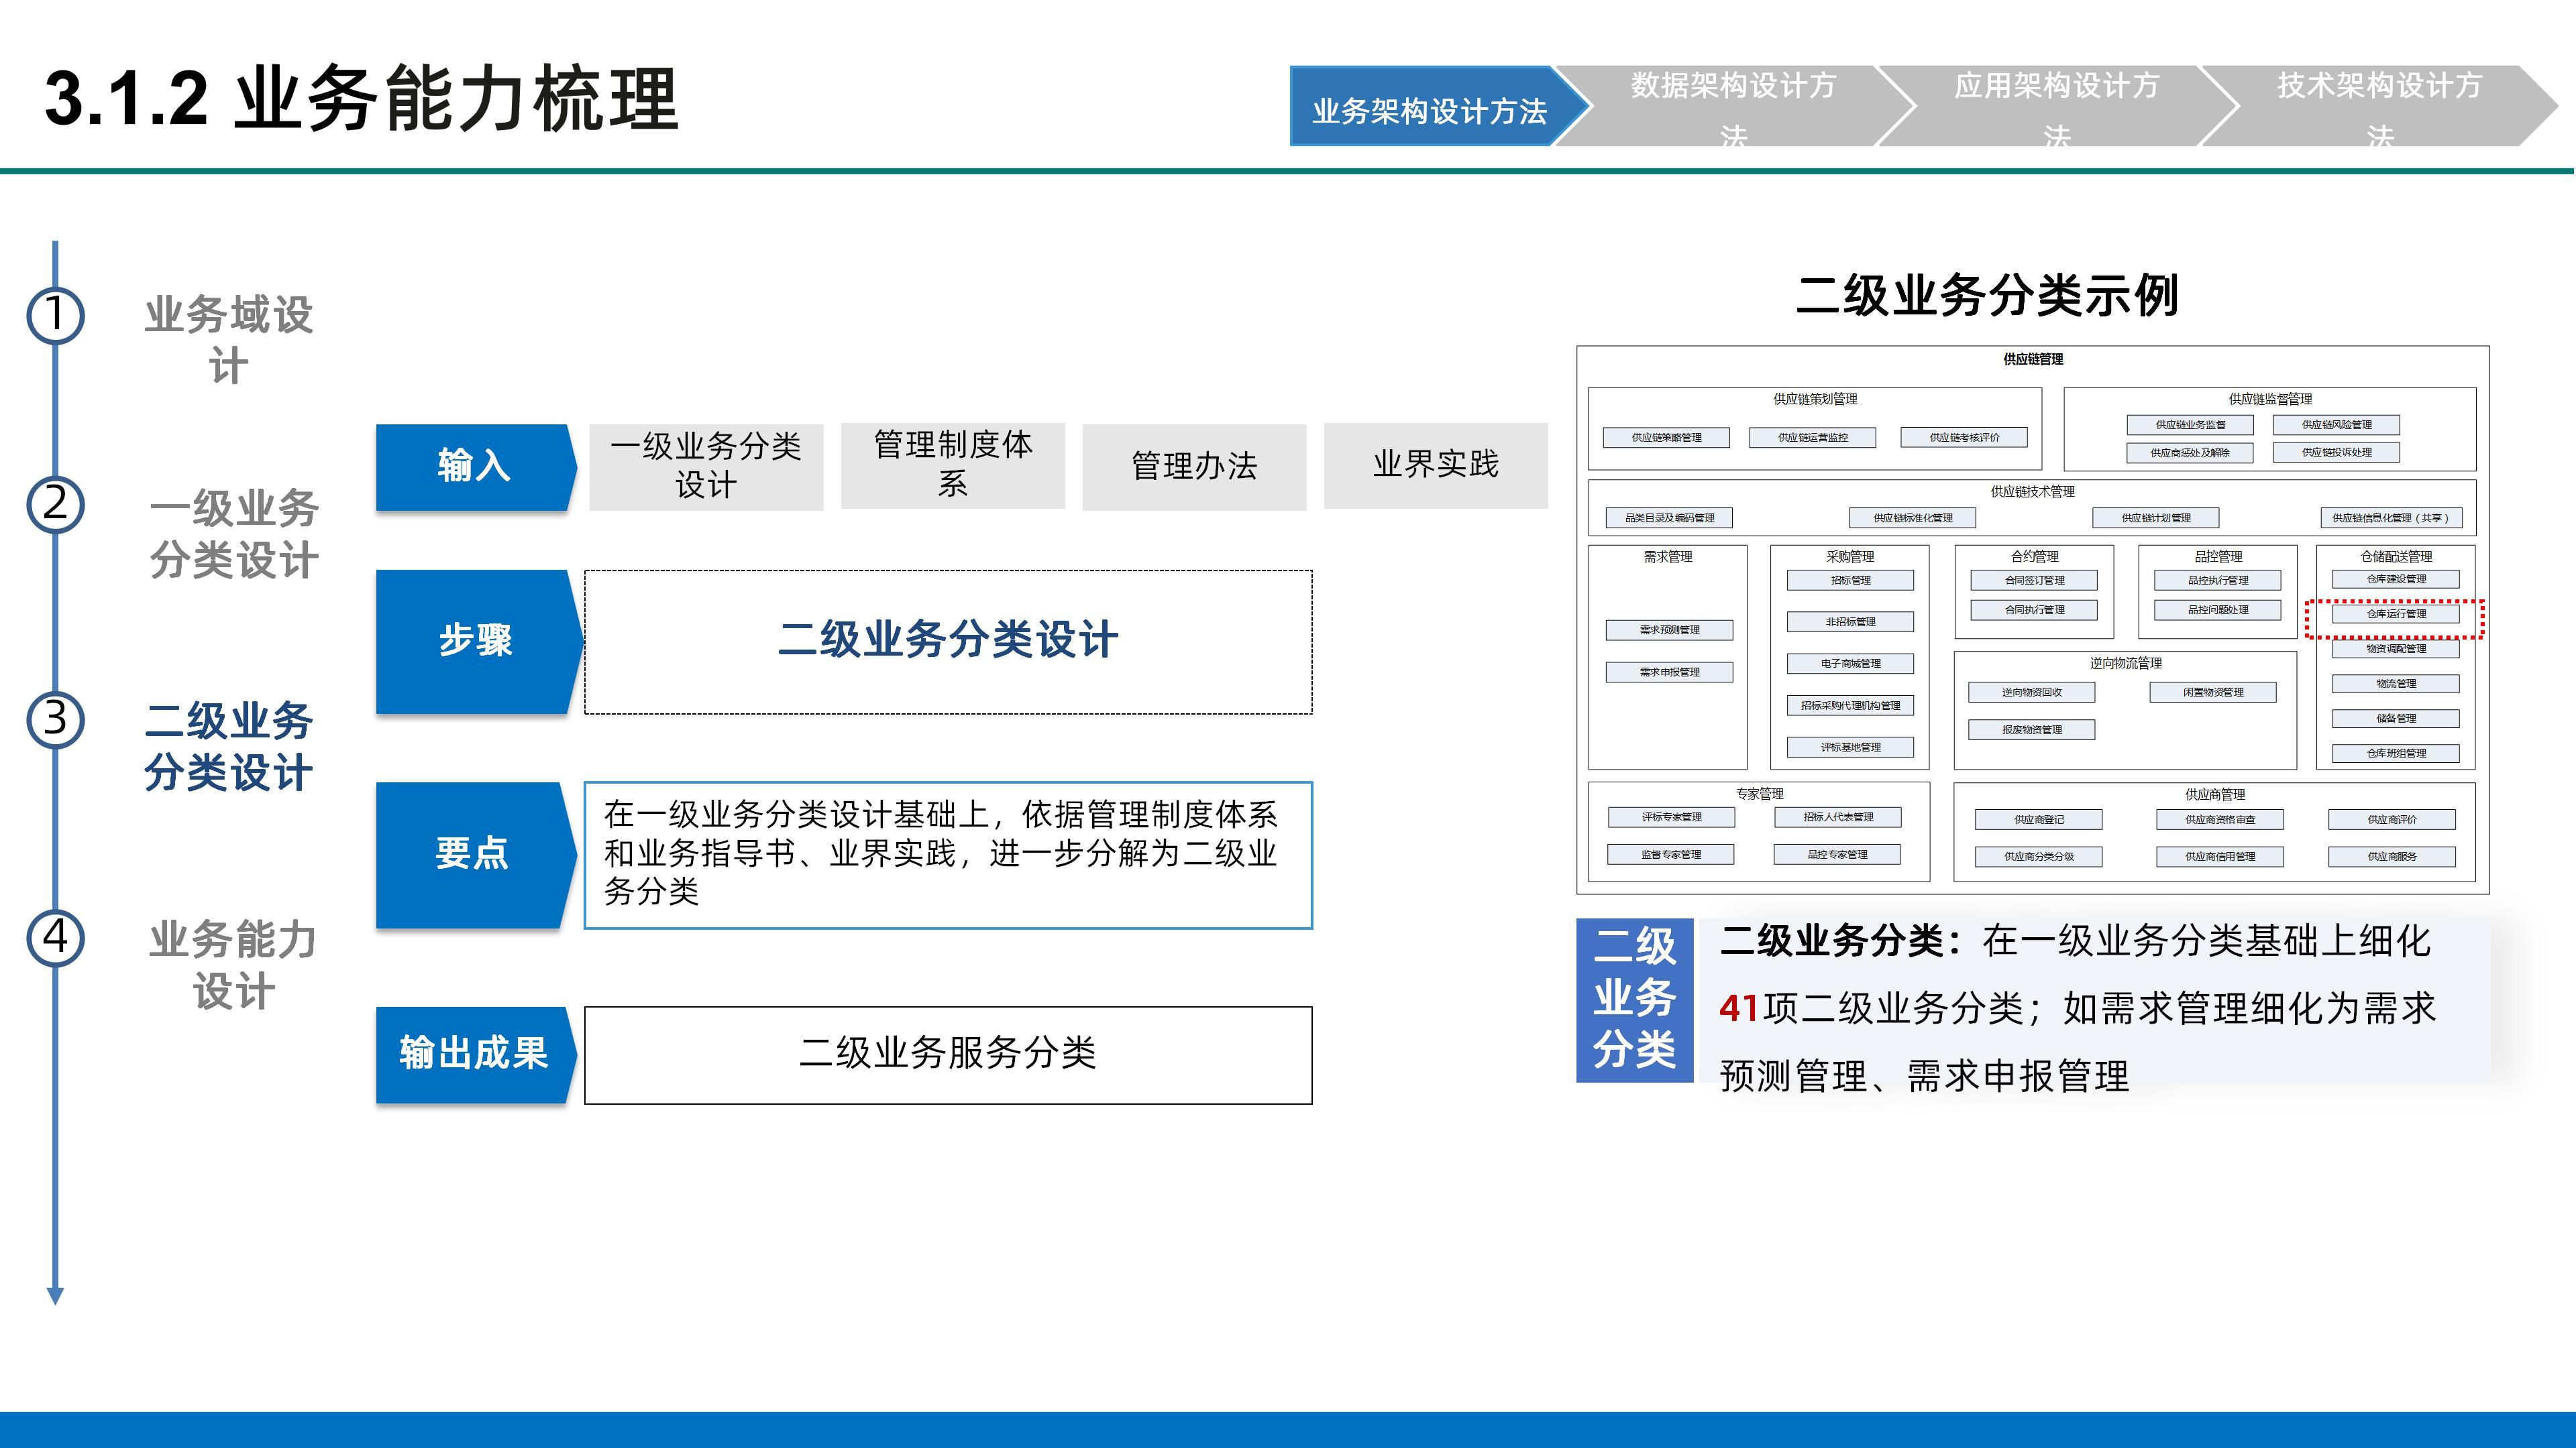Click the blue 二级业务分类 label block
The height and width of the screenshot is (1448, 2576).
pyautogui.click(x=1634, y=1000)
